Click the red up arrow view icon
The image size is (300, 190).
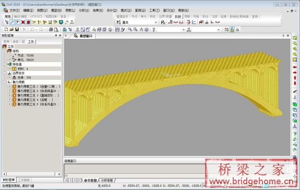[x=295, y=78]
